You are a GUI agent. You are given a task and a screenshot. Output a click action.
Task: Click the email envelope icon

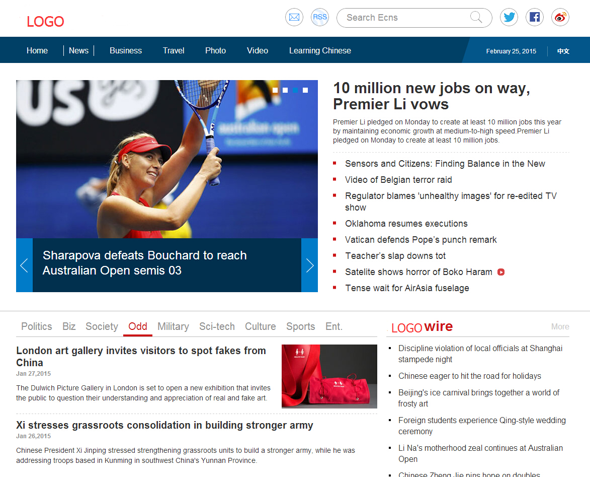coord(294,18)
